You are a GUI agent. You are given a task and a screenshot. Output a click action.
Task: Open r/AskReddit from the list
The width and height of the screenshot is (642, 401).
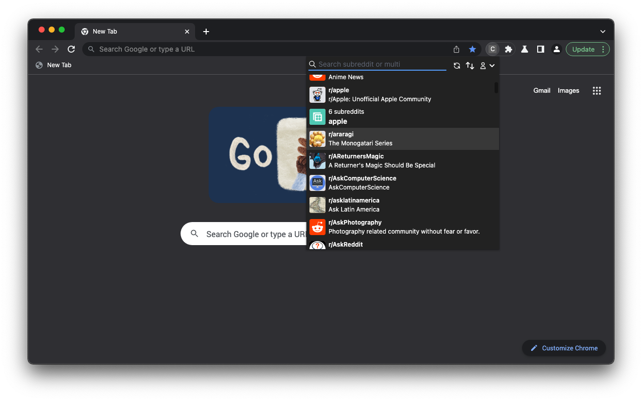click(403, 244)
